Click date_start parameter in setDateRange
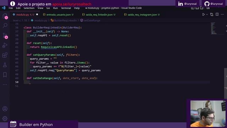 pos(71,78)
